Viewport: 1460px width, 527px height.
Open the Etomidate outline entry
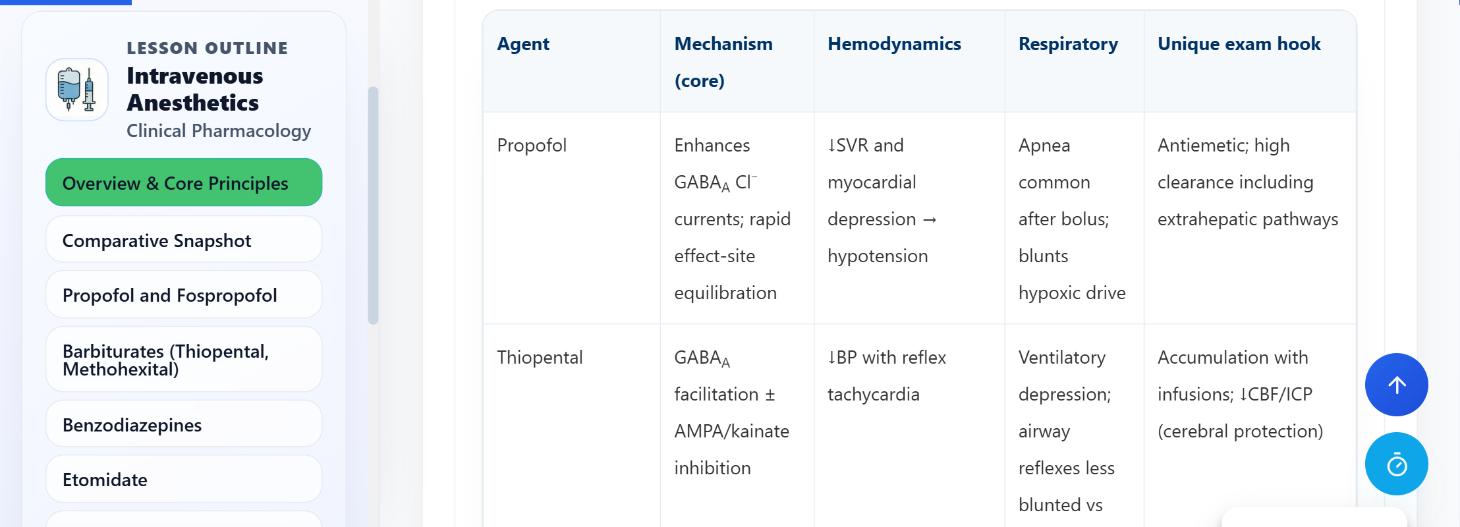[184, 480]
